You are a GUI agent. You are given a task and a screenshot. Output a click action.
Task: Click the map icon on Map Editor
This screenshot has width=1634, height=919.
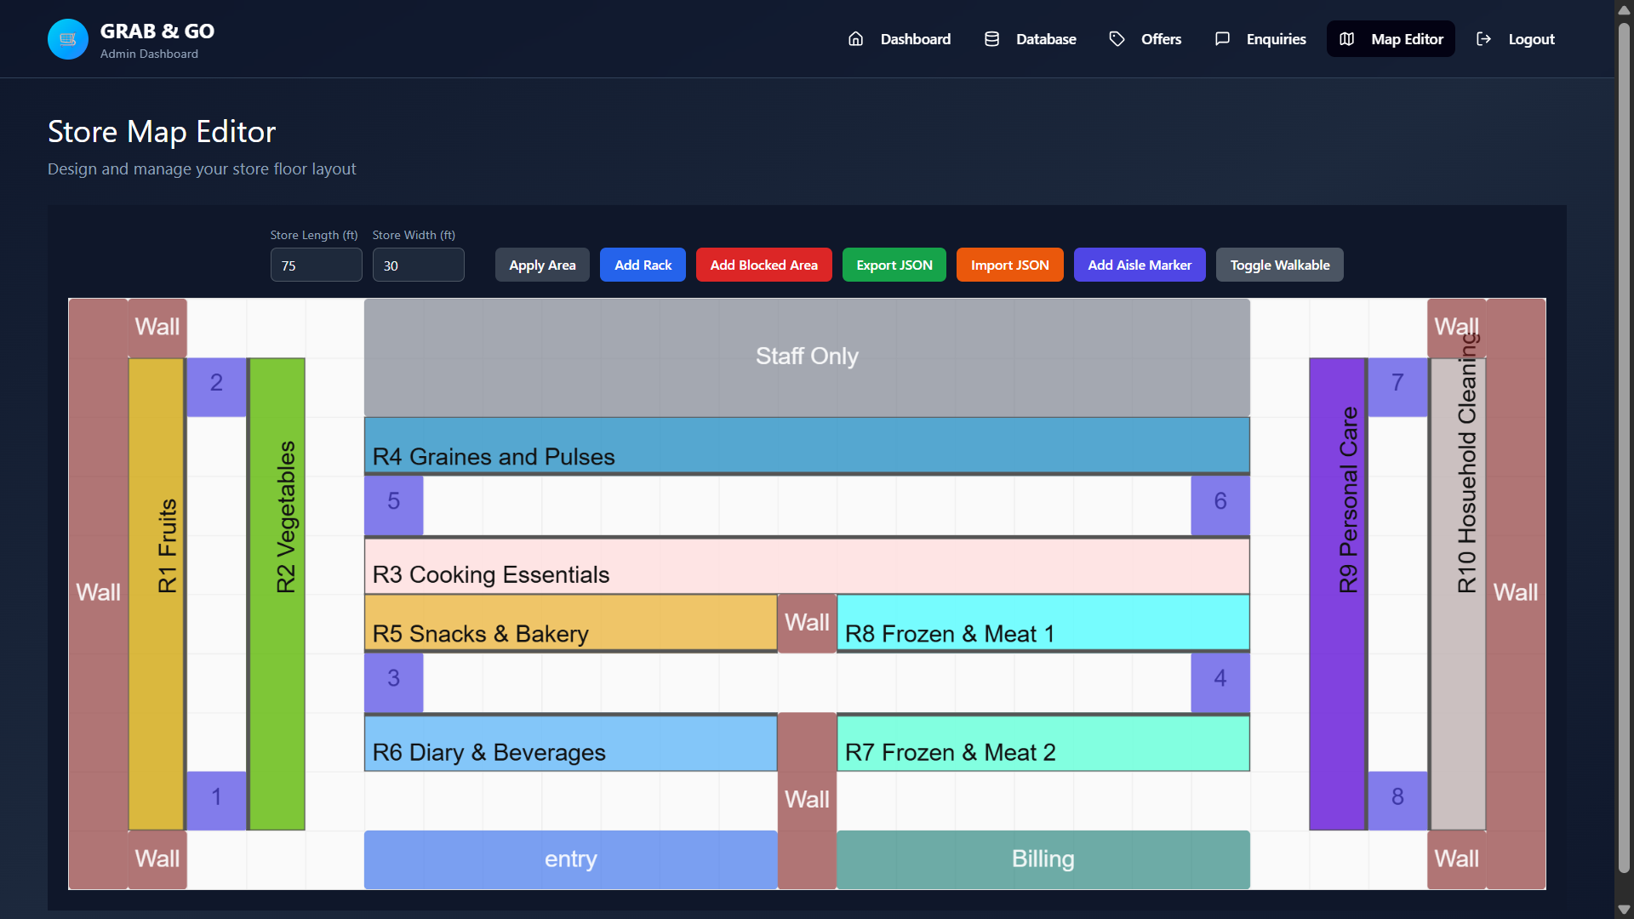pyautogui.click(x=1347, y=39)
